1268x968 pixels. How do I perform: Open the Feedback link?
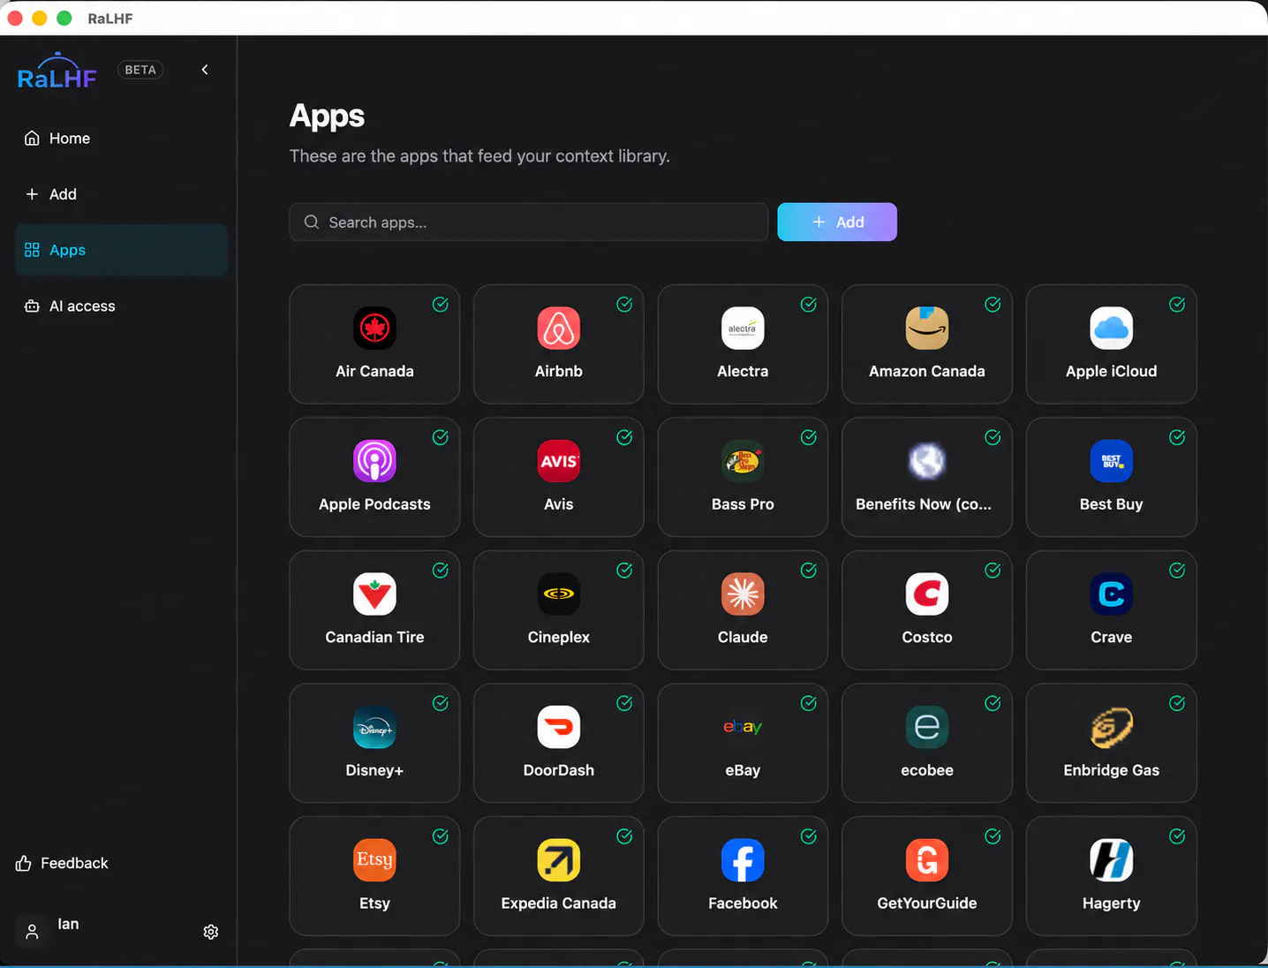tap(62, 863)
